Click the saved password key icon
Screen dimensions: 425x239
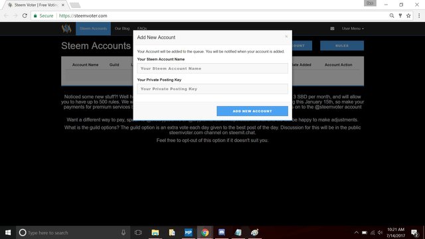click(400, 16)
